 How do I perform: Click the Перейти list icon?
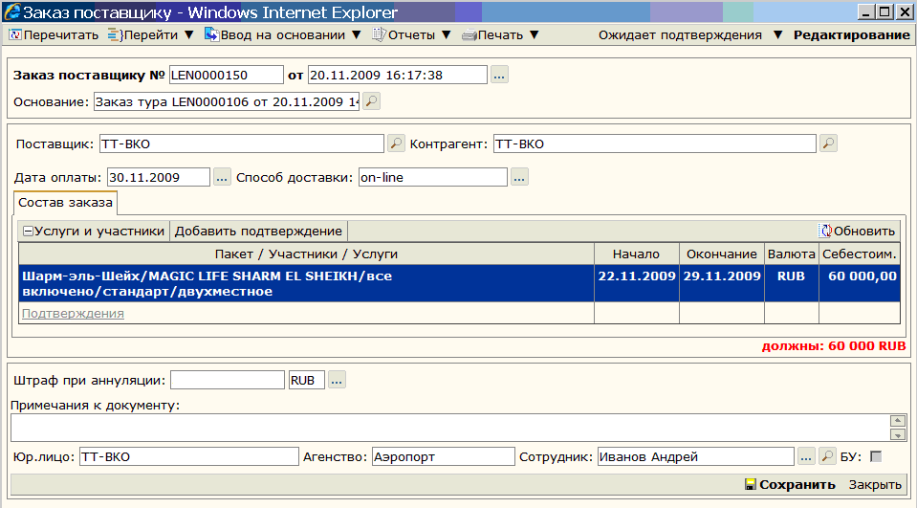point(114,35)
